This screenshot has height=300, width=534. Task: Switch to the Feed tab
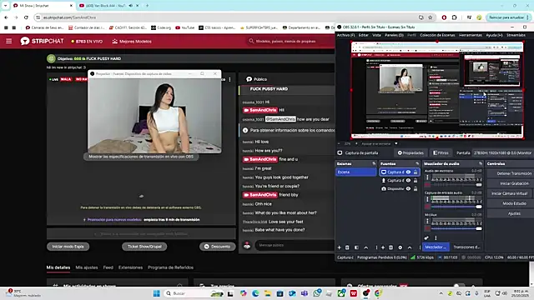pos(108,267)
